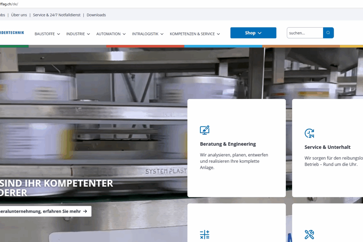Screen dimensions: 363x242
Task: Open the 'Über uns' link
Action: point(19,15)
